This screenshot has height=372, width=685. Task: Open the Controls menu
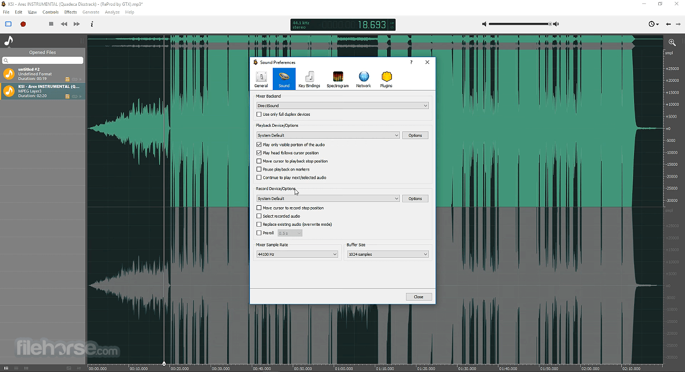pos(50,12)
